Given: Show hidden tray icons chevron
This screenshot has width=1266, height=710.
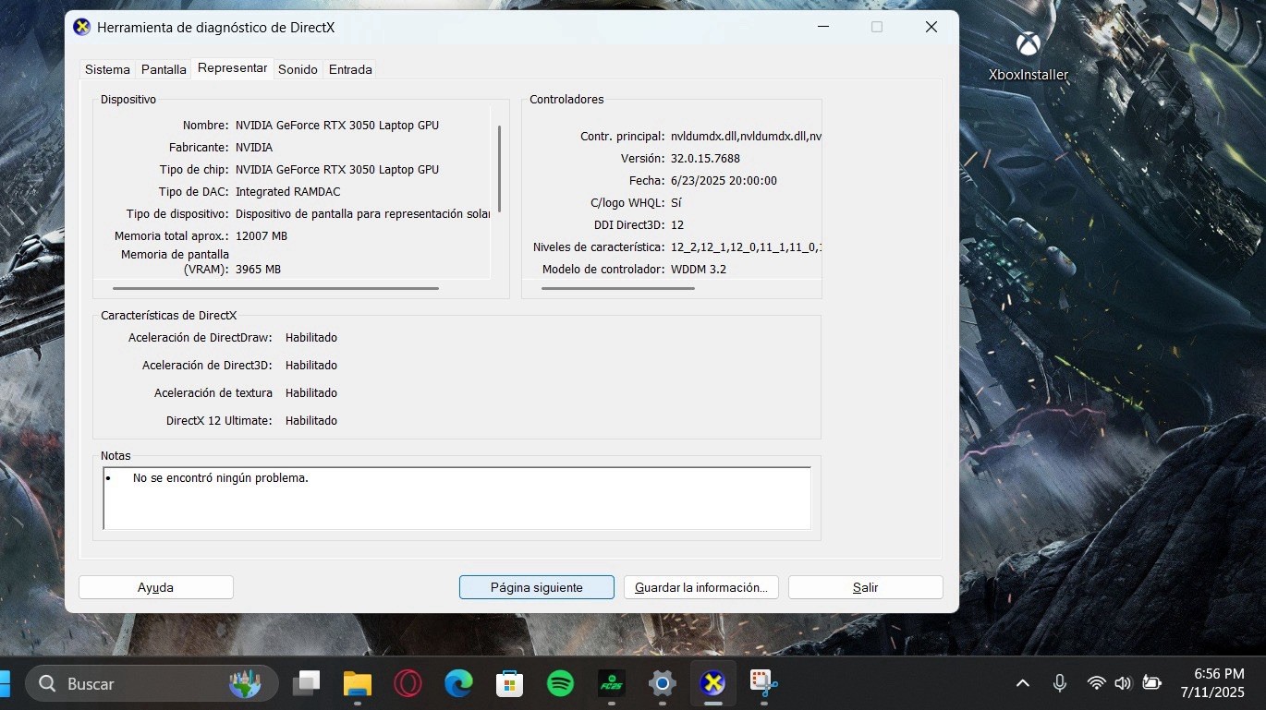Looking at the screenshot, I should coord(1023,683).
